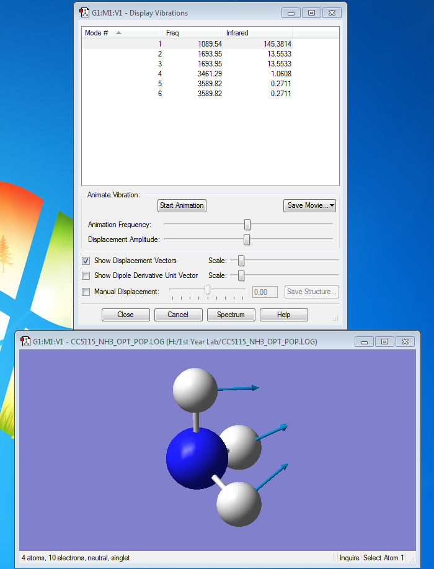Image resolution: width=434 pixels, height=569 pixels.
Task: Click the GaussView icon in the NH3 molecule window title bar
Action: [25, 341]
